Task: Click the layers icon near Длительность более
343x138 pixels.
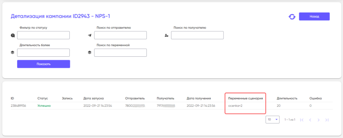Action: click(x=13, y=53)
